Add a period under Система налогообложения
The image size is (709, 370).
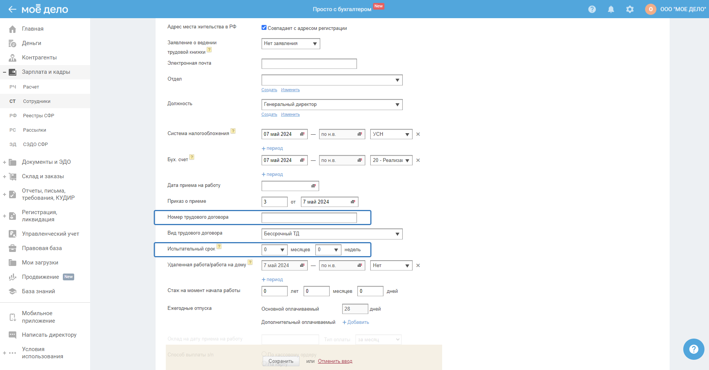[273, 148]
